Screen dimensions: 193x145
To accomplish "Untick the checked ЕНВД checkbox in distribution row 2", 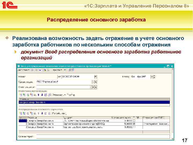I will pos(134,124).
